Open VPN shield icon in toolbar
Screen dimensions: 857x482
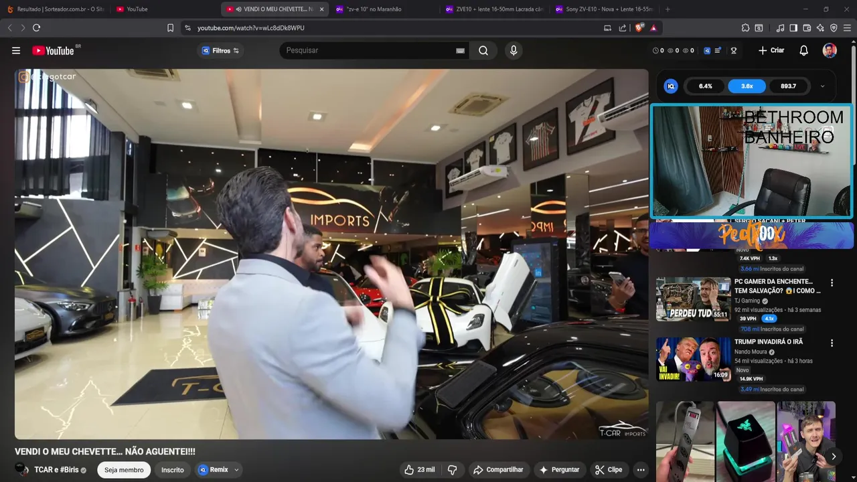coord(834,27)
